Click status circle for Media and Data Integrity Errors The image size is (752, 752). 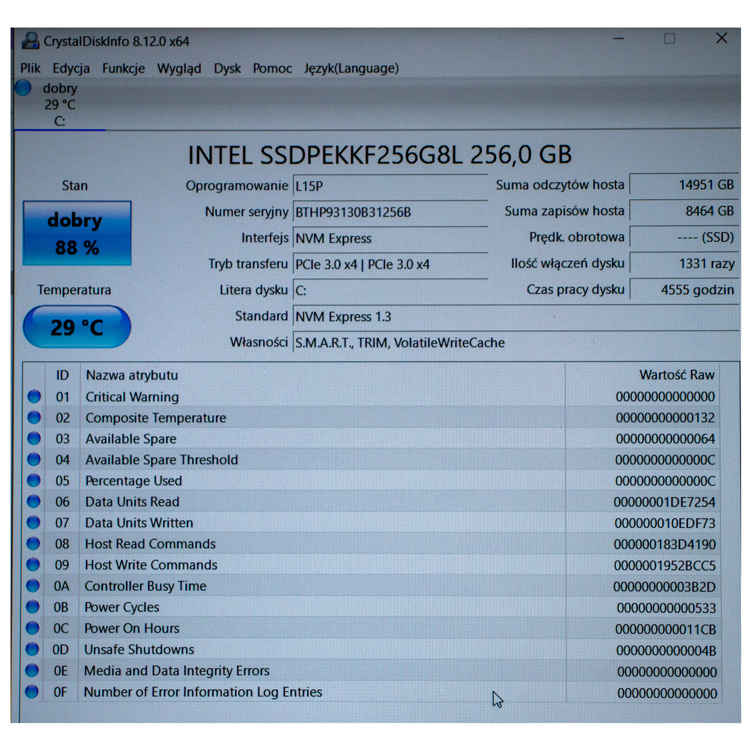pyautogui.click(x=32, y=670)
